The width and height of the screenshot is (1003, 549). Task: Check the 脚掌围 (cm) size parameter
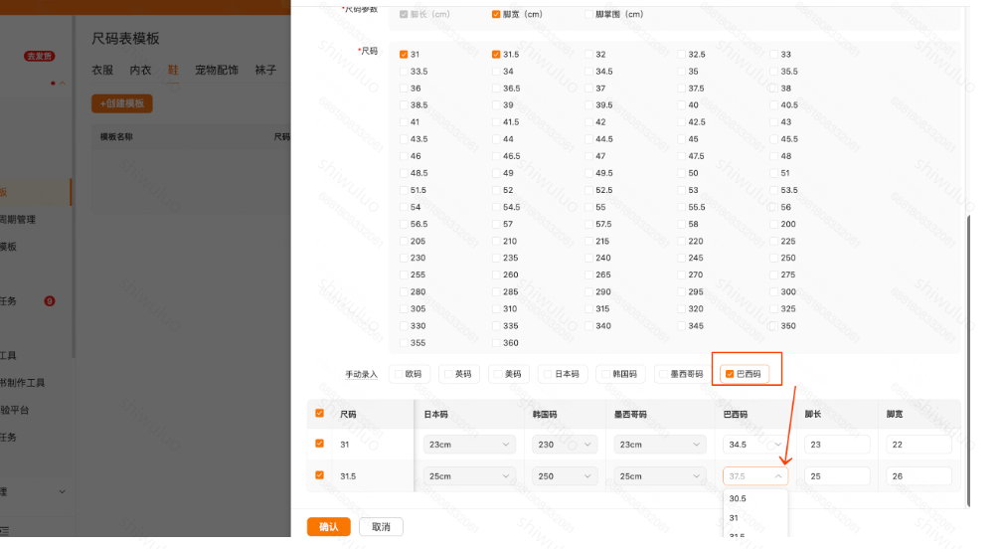(x=587, y=15)
